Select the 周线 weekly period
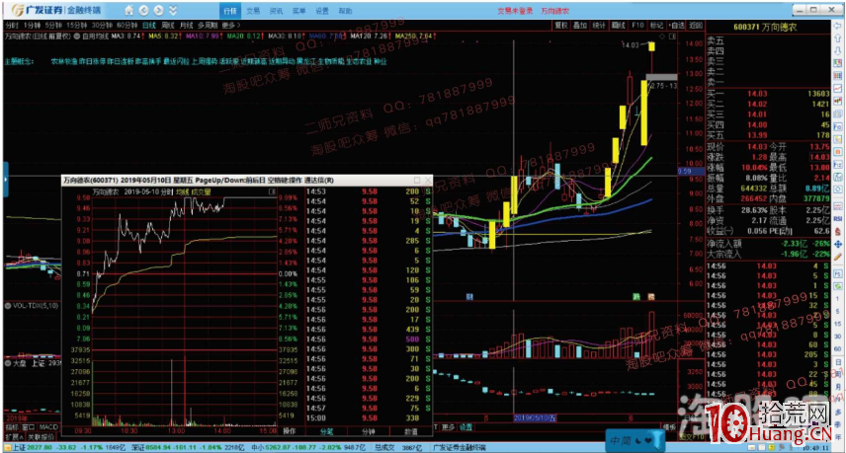846x453 pixels. point(168,26)
